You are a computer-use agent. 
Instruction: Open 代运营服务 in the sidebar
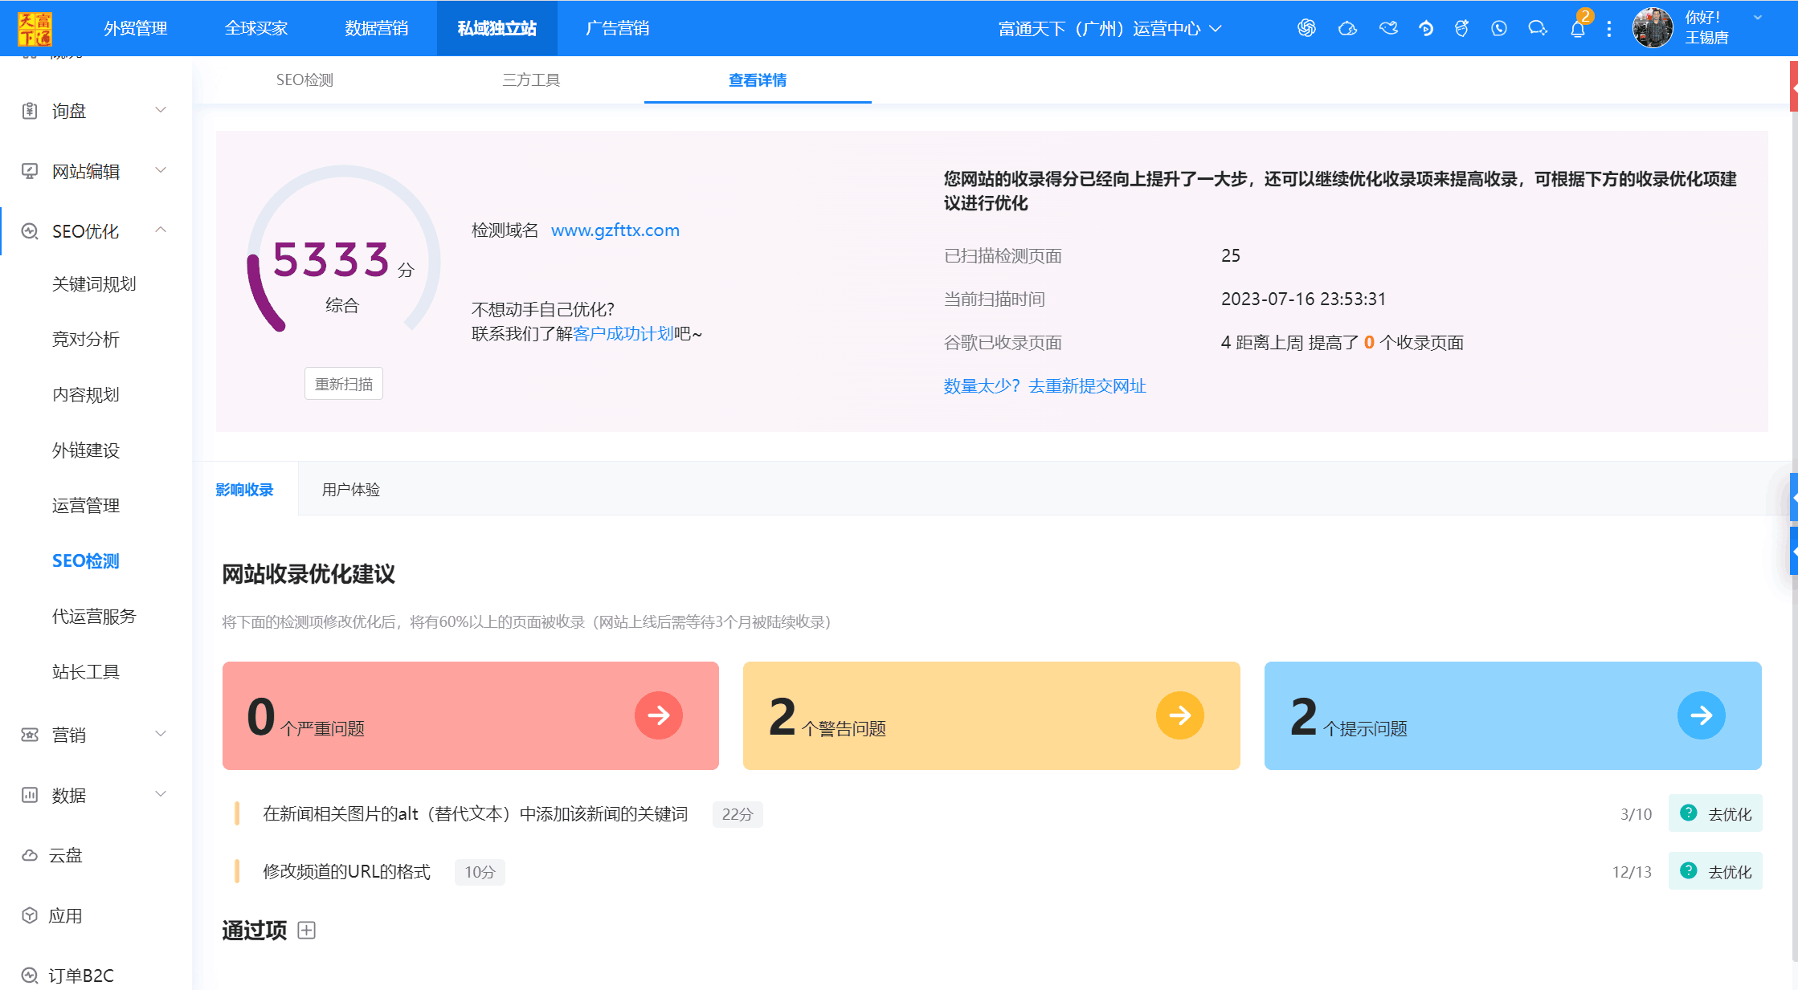tap(94, 617)
